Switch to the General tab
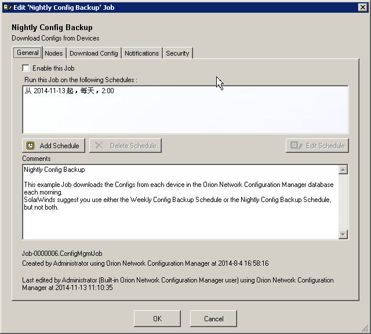This screenshot has height=334, width=371. pyautogui.click(x=28, y=53)
